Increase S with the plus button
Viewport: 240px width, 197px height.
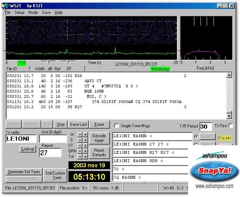(x=85, y=140)
